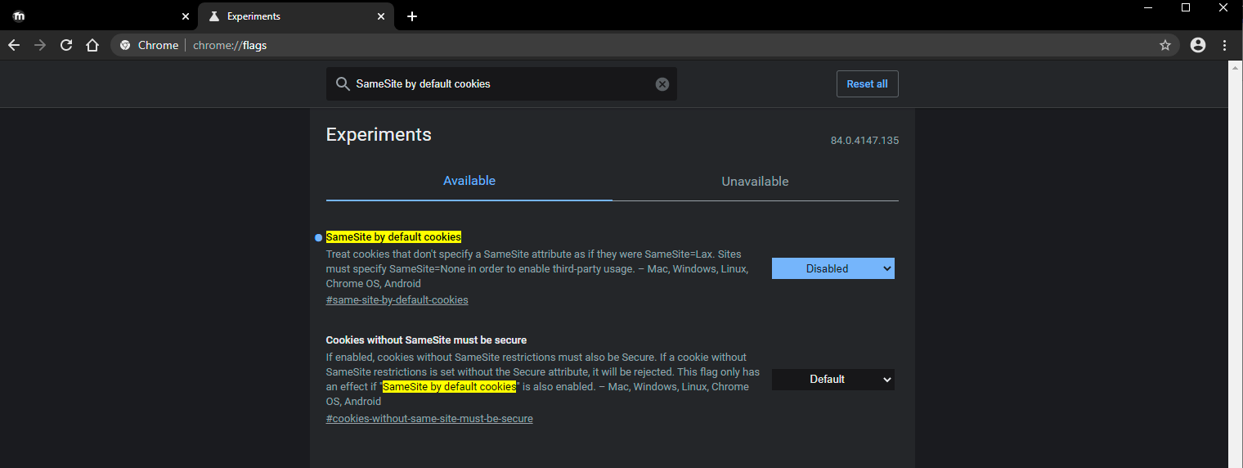Viewport: 1243px width, 468px height.
Task: Open the Disabled dropdown for SameSite by default cookies
Action: pyautogui.click(x=833, y=268)
